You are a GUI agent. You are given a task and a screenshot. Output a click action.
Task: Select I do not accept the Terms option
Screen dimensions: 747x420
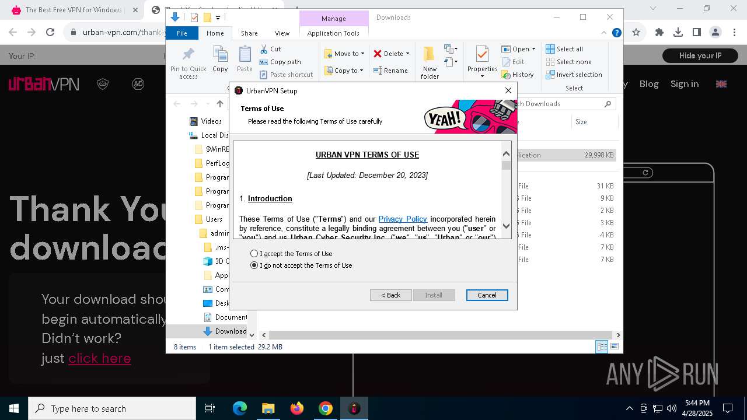coord(301,265)
